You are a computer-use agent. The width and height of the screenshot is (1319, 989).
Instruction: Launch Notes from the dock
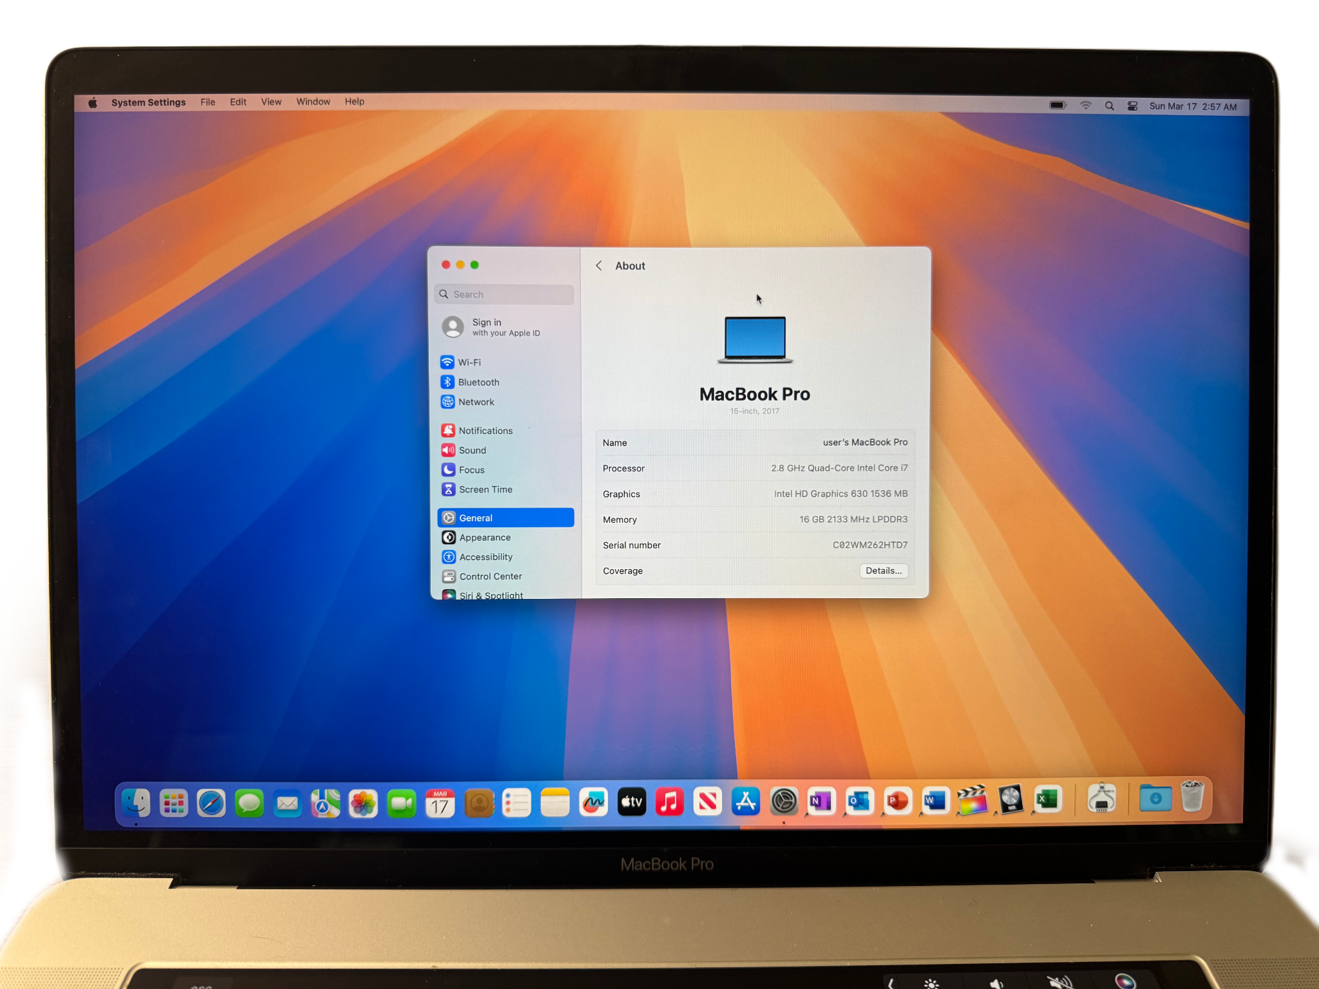[555, 802]
